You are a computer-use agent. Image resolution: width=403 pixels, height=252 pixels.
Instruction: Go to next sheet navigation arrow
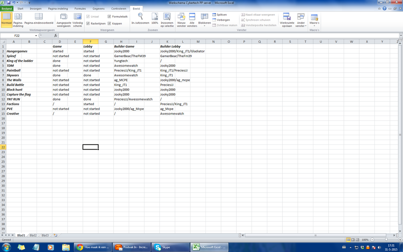click(10, 235)
